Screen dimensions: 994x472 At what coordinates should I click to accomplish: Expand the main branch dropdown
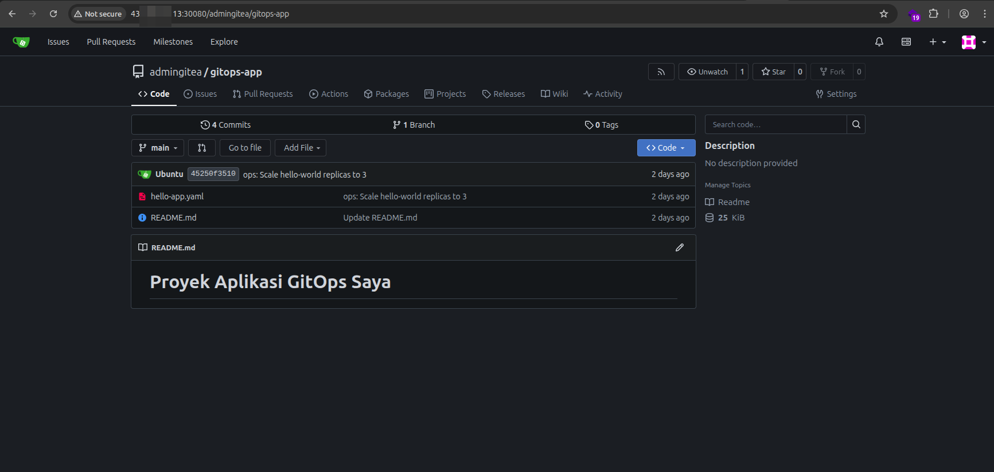click(158, 148)
